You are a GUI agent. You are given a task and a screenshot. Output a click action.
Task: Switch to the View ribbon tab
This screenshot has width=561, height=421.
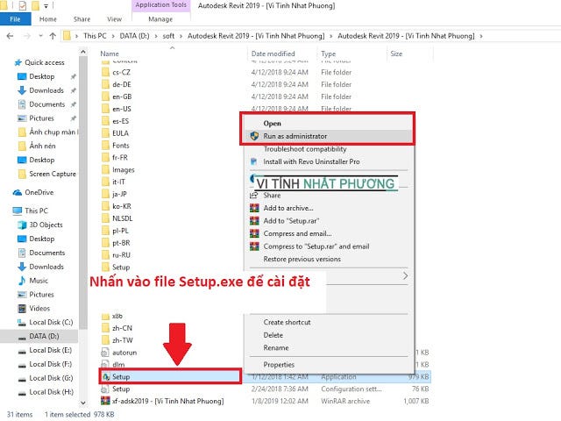click(114, 19)
